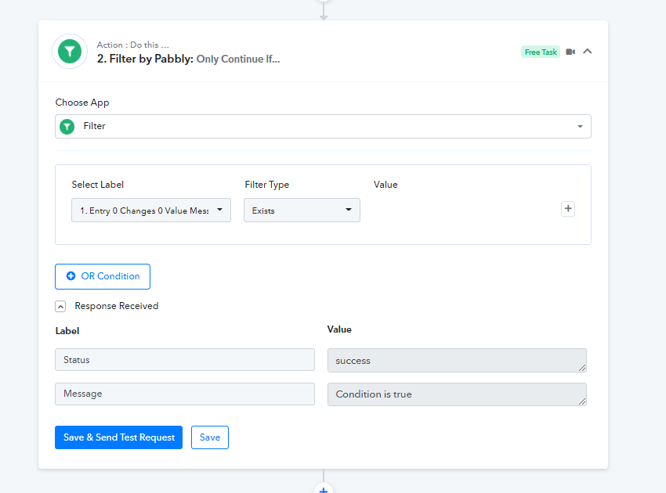This screenshot has height=493, width=666.
Task: Click the green Filter by Pabbly step icon
Action: click(x=70, y=52)
